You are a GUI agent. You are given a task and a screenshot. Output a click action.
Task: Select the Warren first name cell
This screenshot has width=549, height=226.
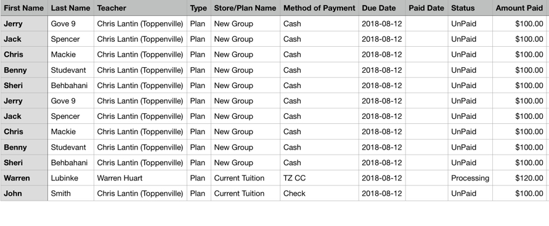pyautogui.click(x=24, y=178)
